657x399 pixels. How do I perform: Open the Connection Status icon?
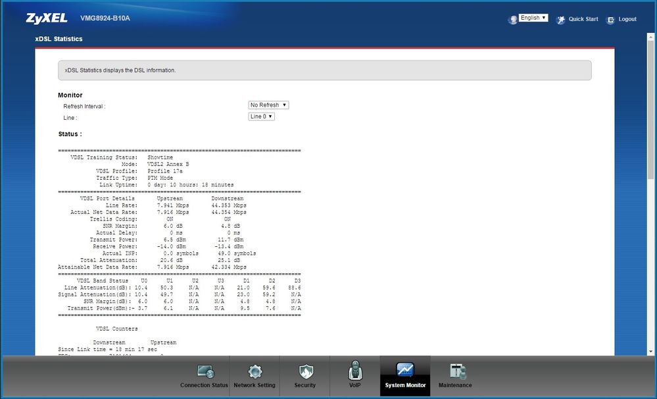[x=206, y=371]
